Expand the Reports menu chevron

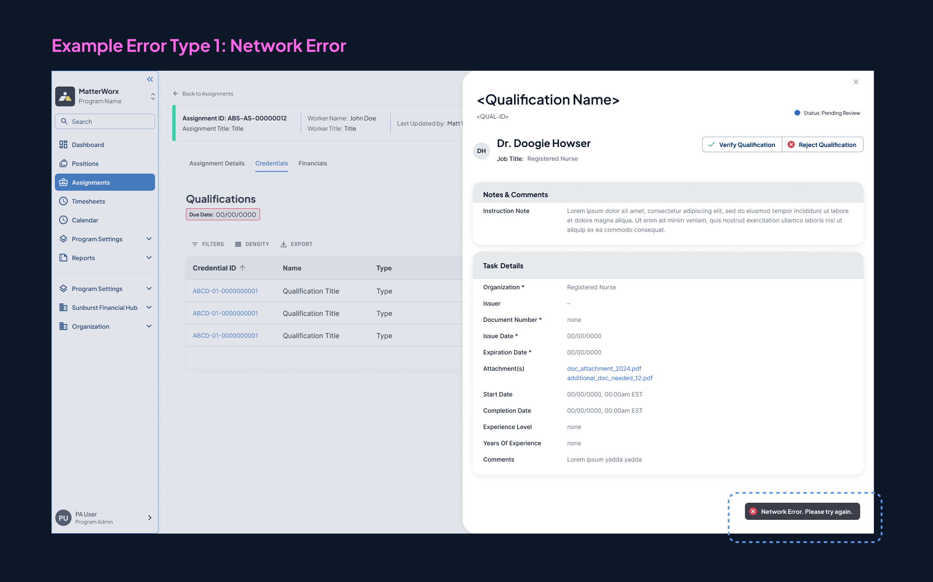(149, 258)
